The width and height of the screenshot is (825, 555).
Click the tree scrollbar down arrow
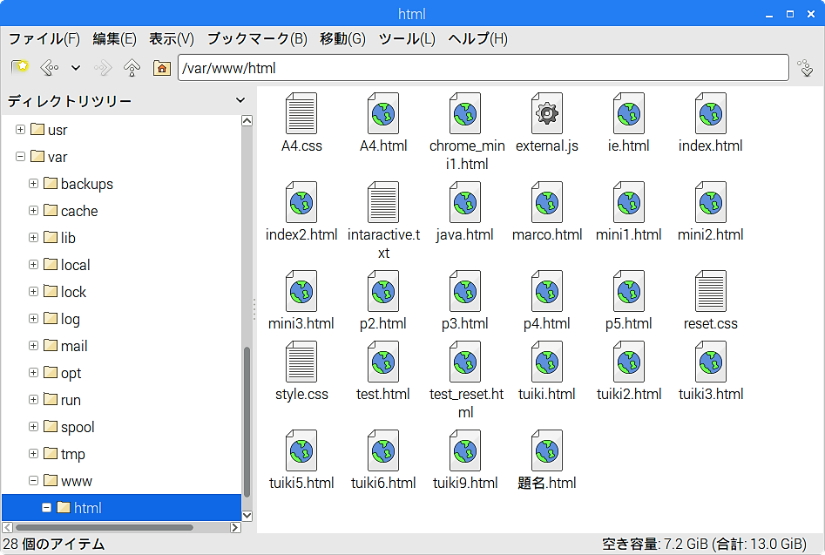[247, 516]
